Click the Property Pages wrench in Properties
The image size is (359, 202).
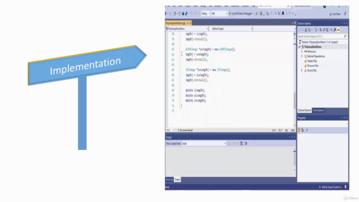[x=307, y=130]
